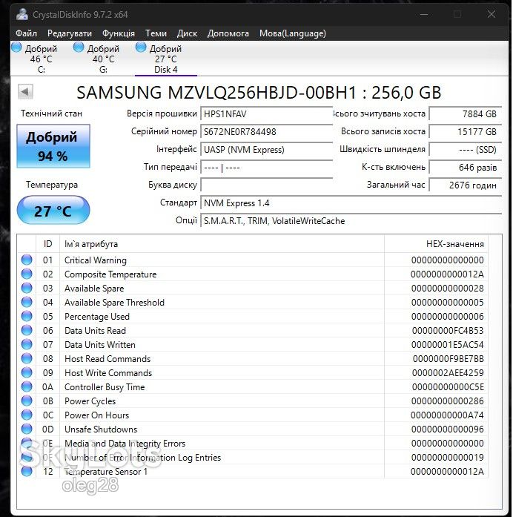Click the ID column header
The width and height of the screenshot is (513, 517).
[47, 244]
